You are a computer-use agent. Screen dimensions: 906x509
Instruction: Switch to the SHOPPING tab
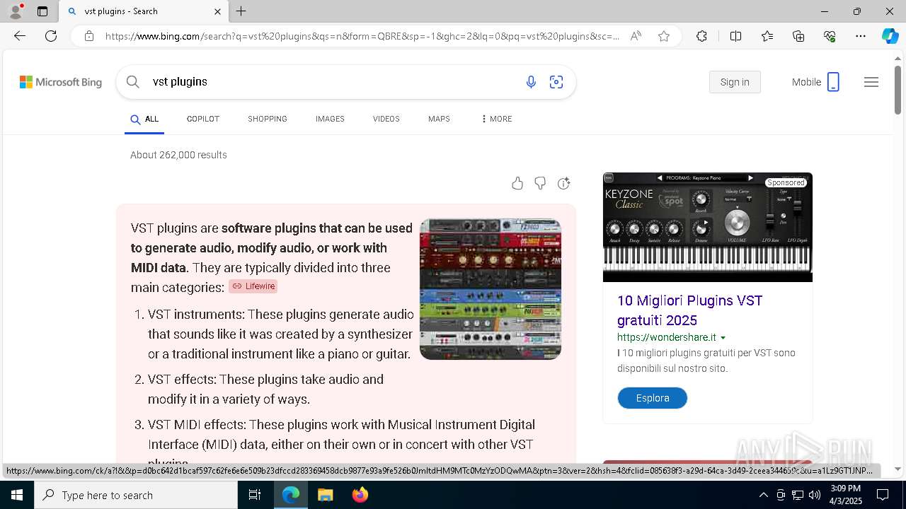pos(268,119)
